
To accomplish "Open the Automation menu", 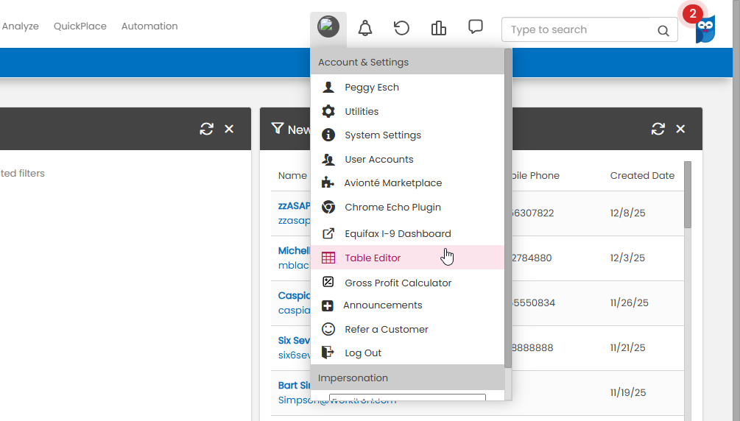I will pos(149,26).
